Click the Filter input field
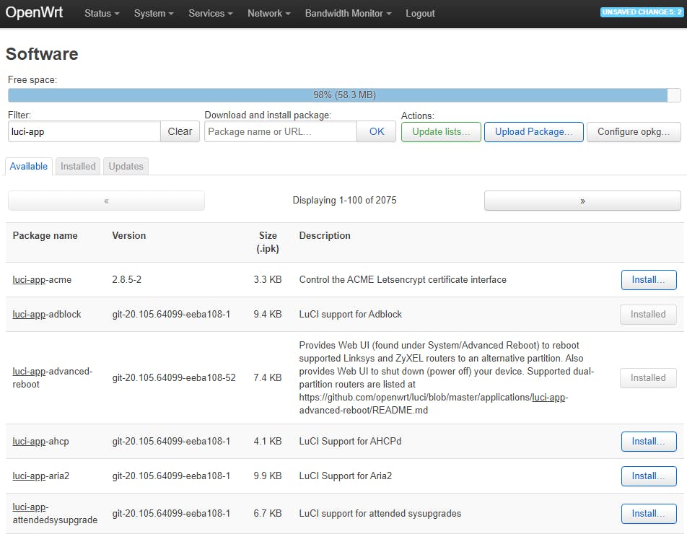 (x=84, y=131)
